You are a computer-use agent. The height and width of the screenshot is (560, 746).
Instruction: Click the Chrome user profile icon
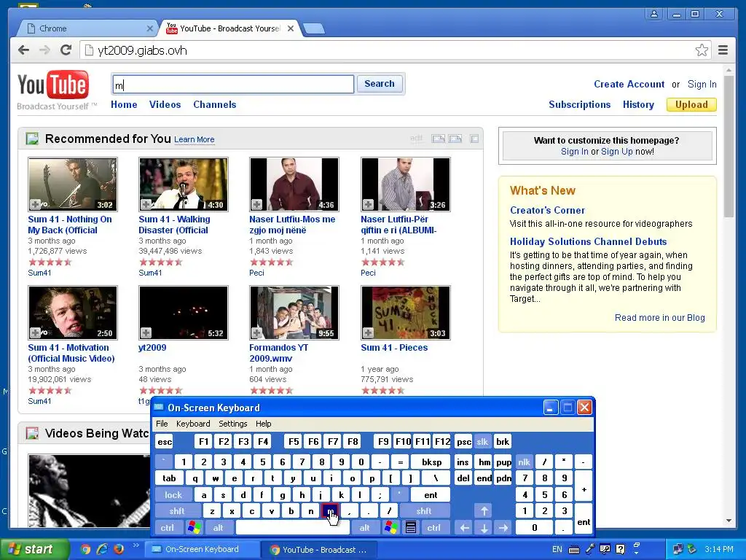pos(654,14)
